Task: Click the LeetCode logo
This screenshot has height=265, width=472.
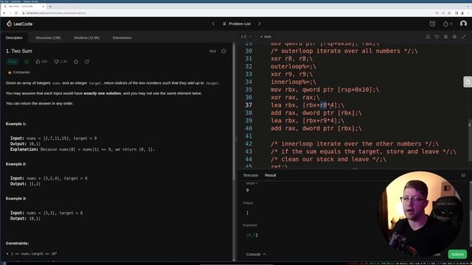Action: [20, 24]
